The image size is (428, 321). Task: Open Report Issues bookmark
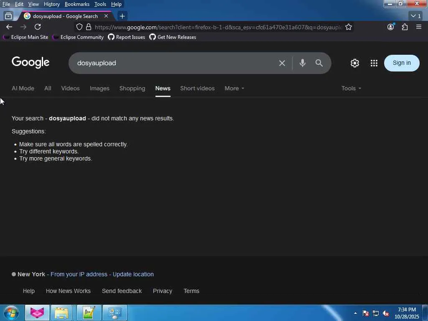127,37
